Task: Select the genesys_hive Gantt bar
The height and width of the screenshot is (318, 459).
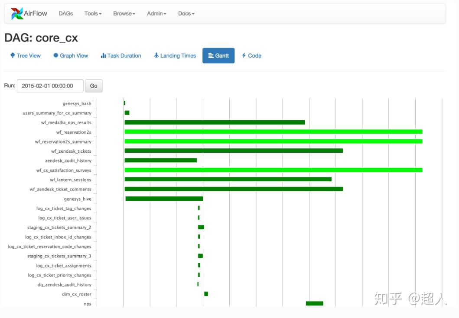Action: pyautogui.click(x=164, y=199)
